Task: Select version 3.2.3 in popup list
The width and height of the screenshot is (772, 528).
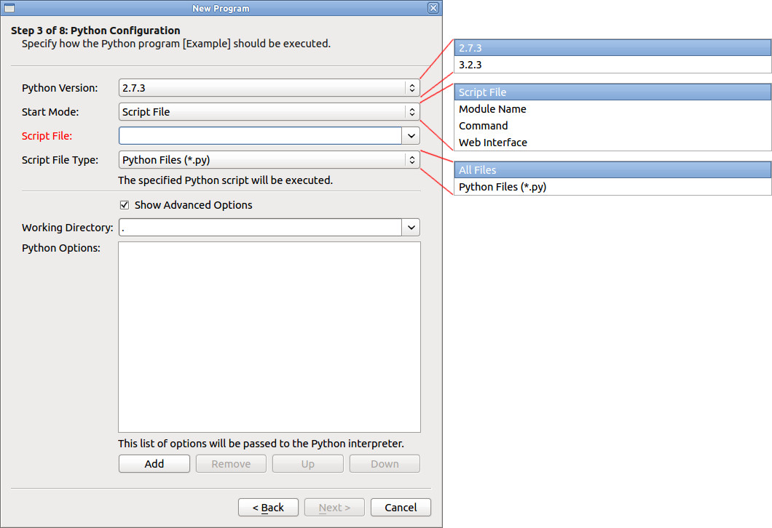Action: [x=613, y=65]
